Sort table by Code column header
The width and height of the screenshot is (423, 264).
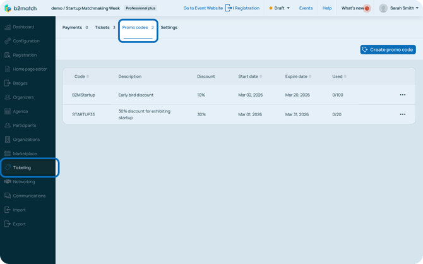(x=81, y=76)
